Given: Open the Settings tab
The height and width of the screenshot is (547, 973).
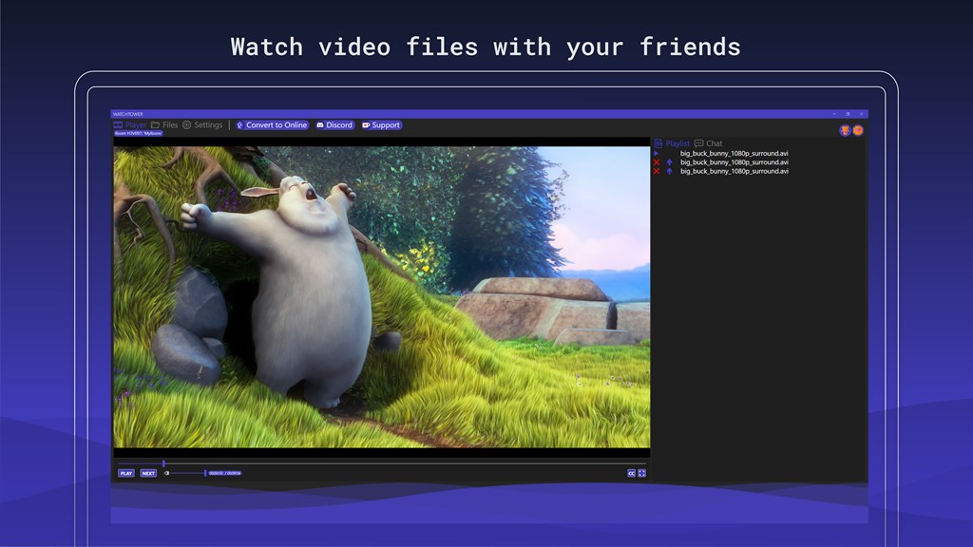Looking at the screenshot, I should coord(203,124).
